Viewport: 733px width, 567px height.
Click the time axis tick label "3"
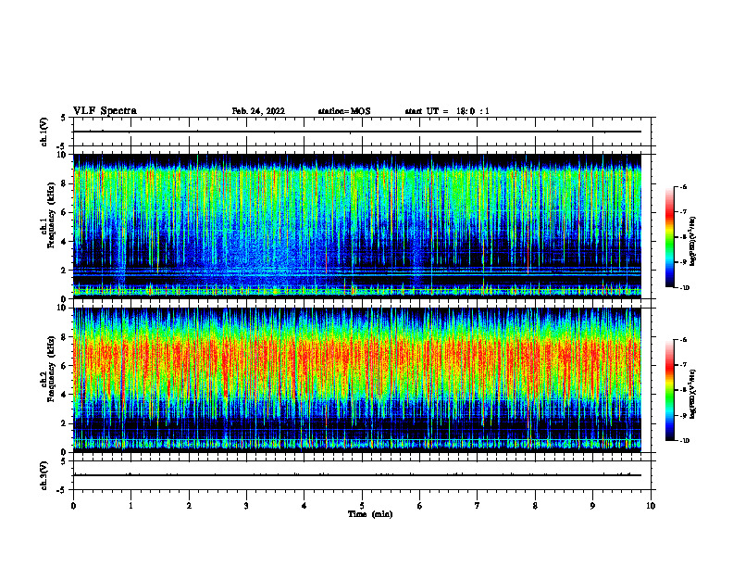(246, 506)
